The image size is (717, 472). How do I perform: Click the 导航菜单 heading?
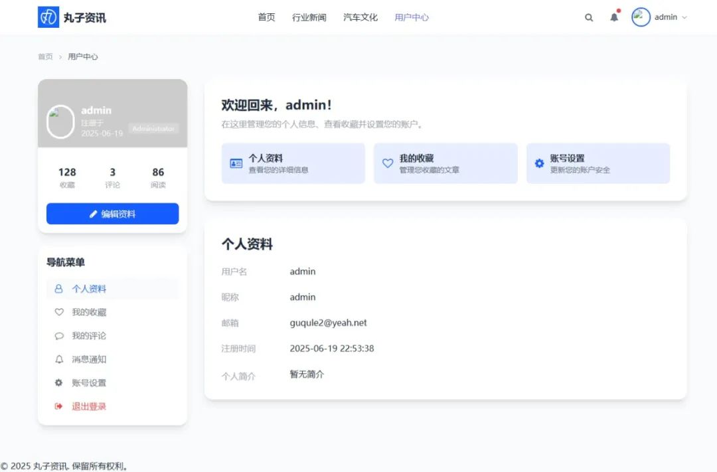coord(65,262)
